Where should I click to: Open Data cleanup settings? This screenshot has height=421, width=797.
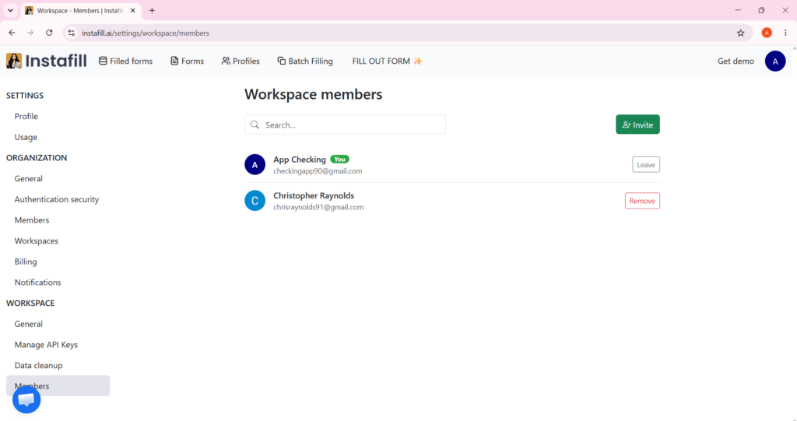point(38,366)
